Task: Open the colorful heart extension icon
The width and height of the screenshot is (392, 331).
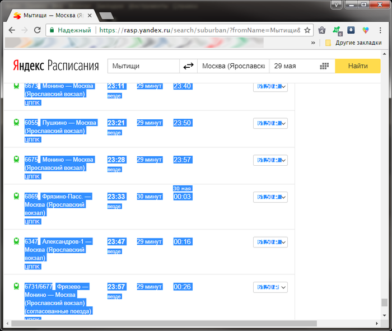Action: [366, 30]
